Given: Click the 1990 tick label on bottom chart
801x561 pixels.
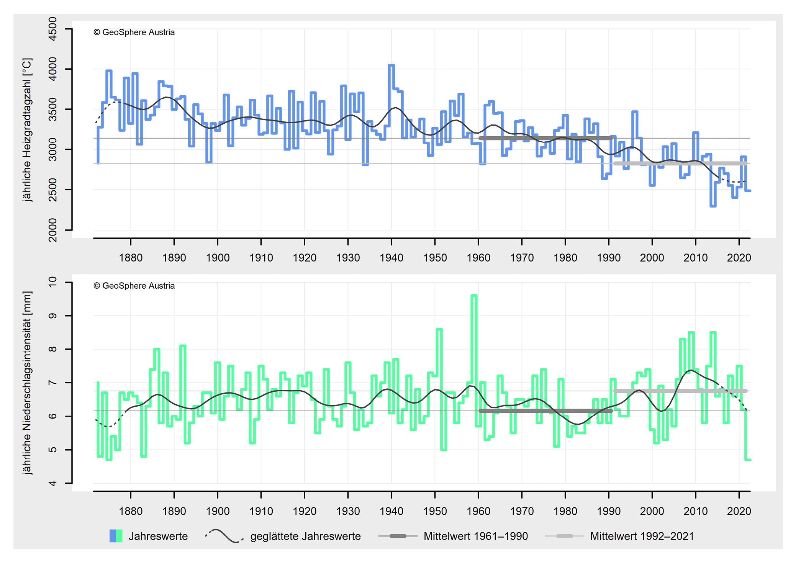Looking at the screenshot, I should (608, 511).
